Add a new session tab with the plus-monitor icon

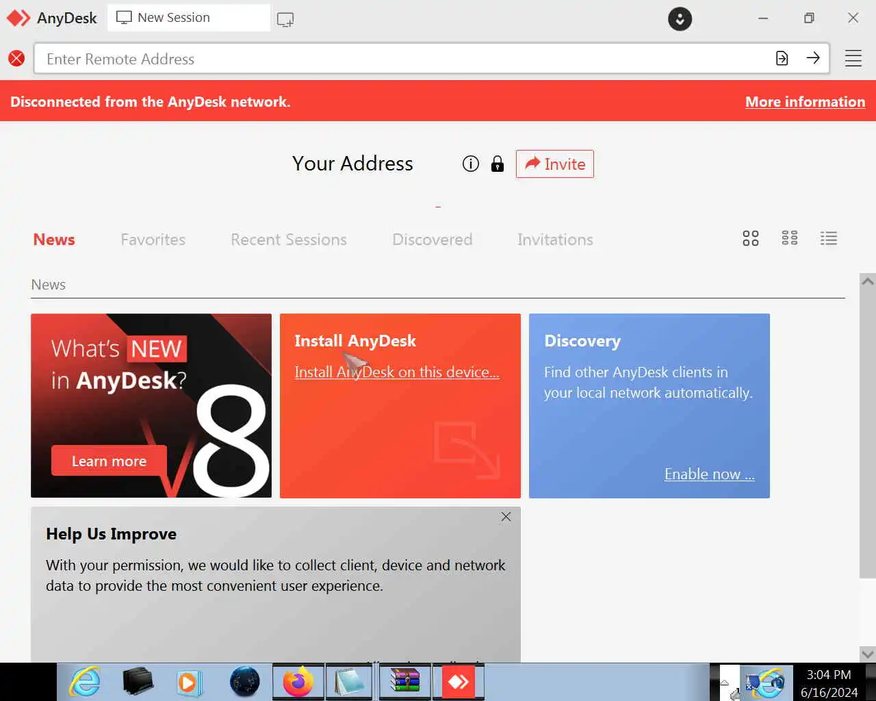285,19
